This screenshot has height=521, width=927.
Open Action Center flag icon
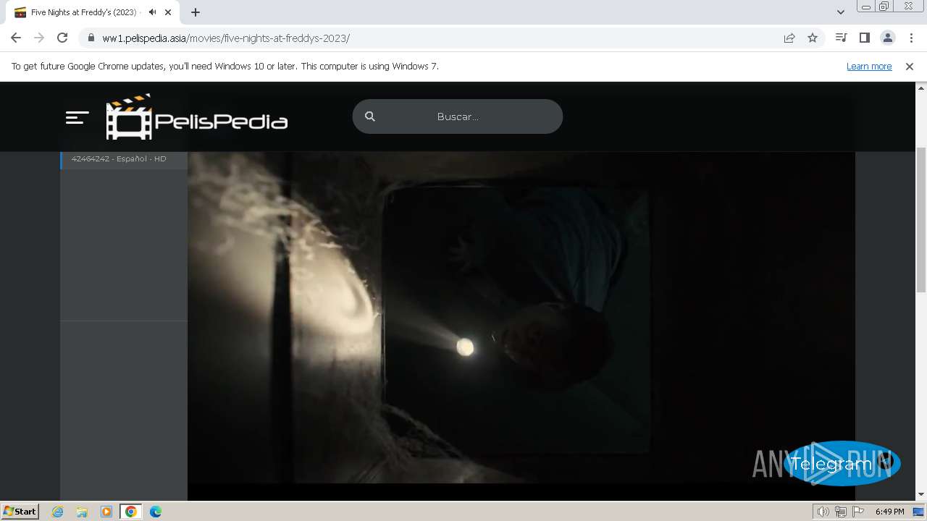pyautogui.click(x=858, y=512)
